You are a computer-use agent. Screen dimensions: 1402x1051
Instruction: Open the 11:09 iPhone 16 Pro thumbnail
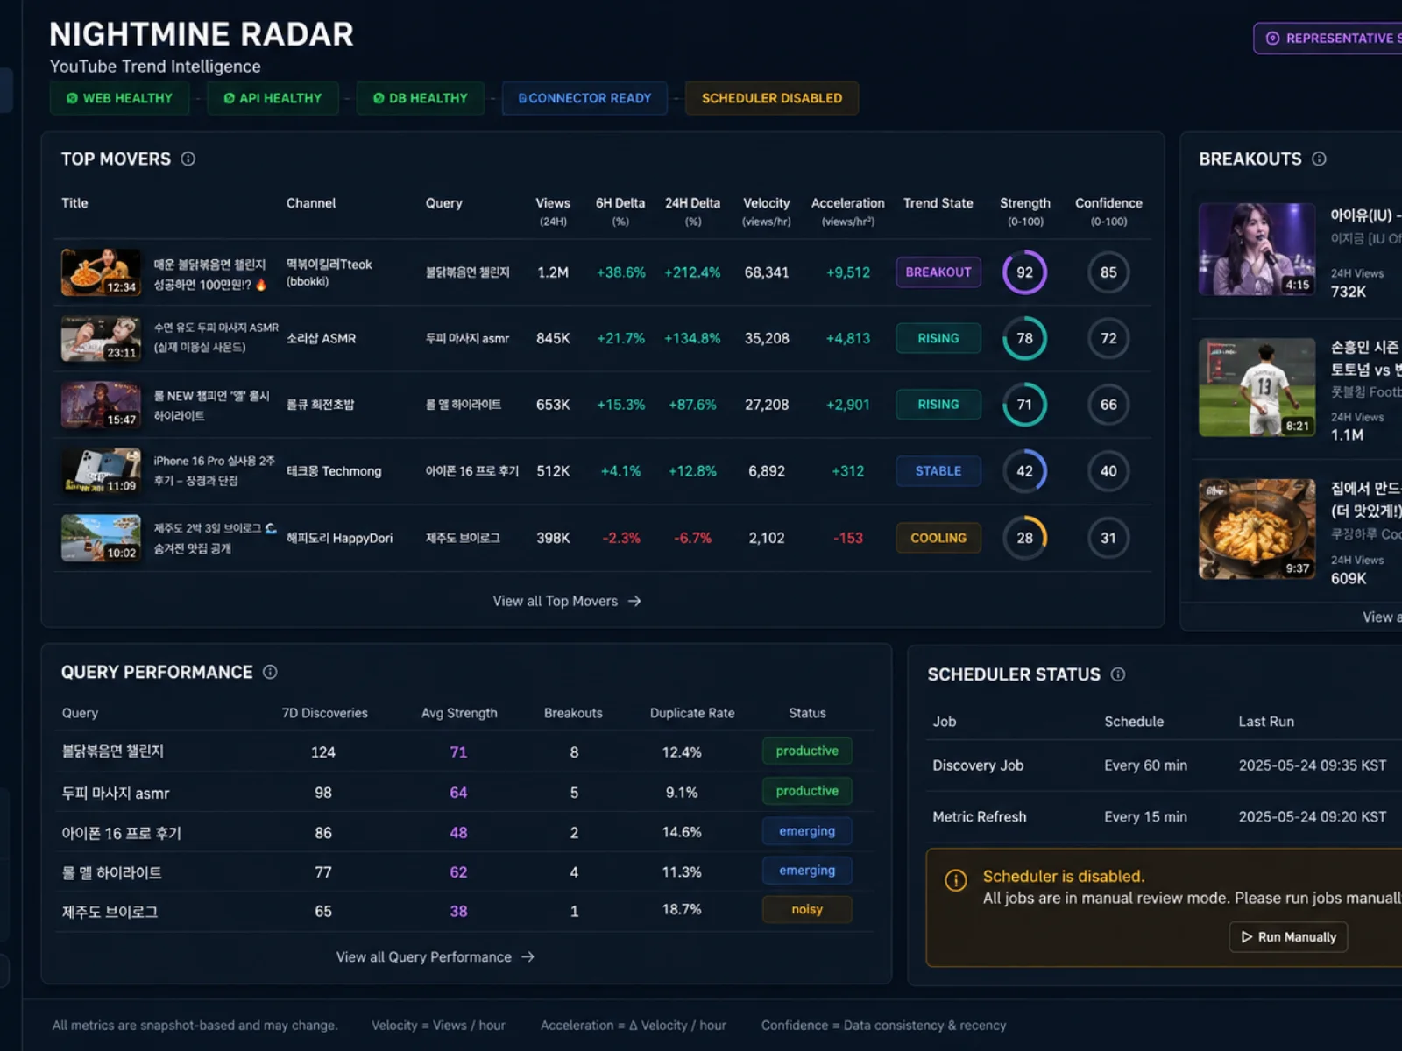(101, 471)
